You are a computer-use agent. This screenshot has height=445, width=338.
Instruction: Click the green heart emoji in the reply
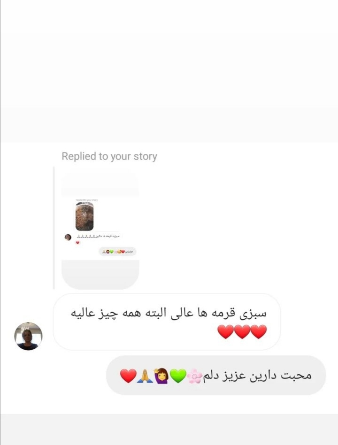point(178,376)
